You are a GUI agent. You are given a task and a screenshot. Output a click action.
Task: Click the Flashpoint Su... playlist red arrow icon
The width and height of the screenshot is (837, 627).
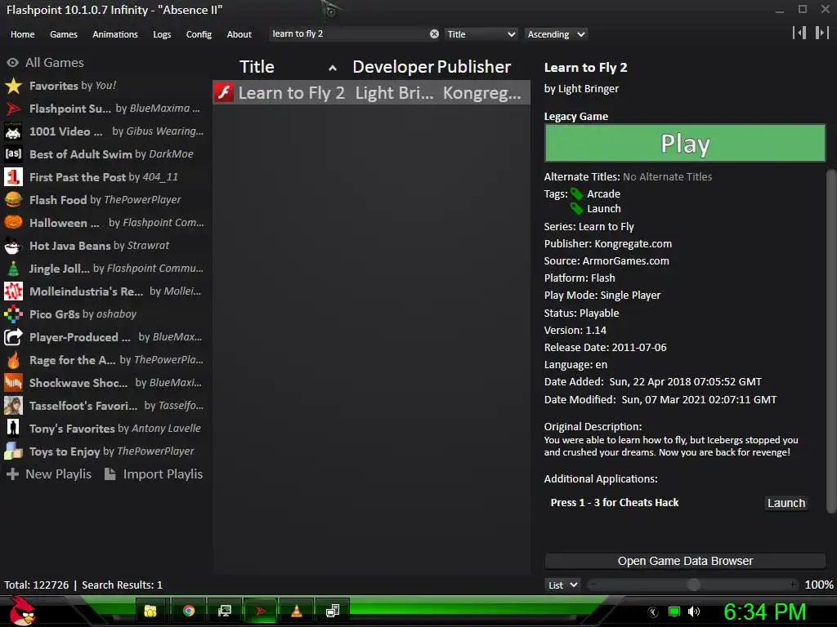[x=13, y=109]
